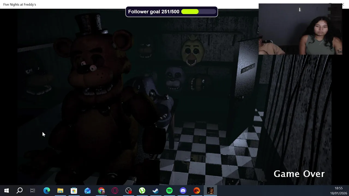Open Outlook mail icon in taskbar

pos(88,191)
